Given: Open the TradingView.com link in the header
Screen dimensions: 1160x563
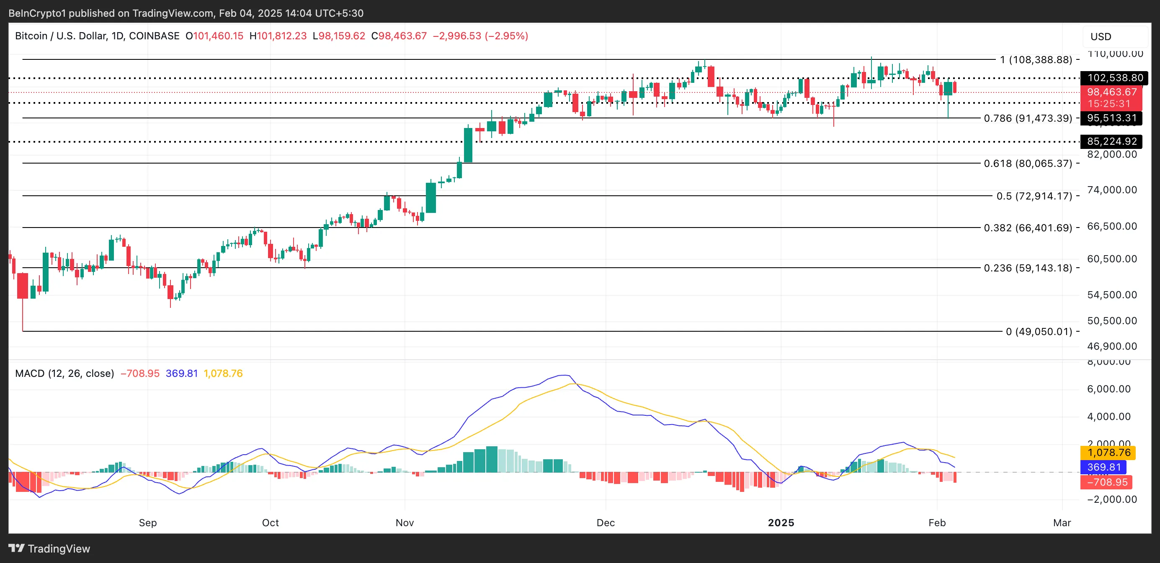Looking at the screenshot, I should (x=175, y=13).
